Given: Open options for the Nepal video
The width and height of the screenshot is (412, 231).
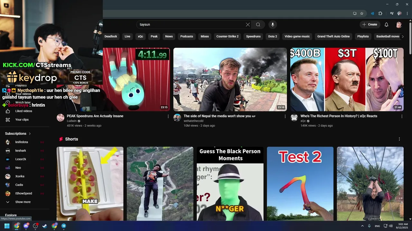Looking at the screenshot, I should click(x=285, y=116).
